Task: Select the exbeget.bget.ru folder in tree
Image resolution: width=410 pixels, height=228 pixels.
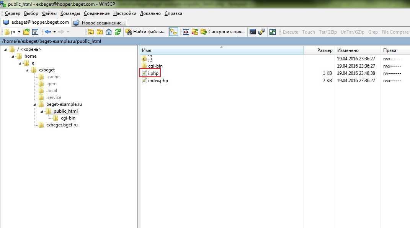Action: pos(62,125)
